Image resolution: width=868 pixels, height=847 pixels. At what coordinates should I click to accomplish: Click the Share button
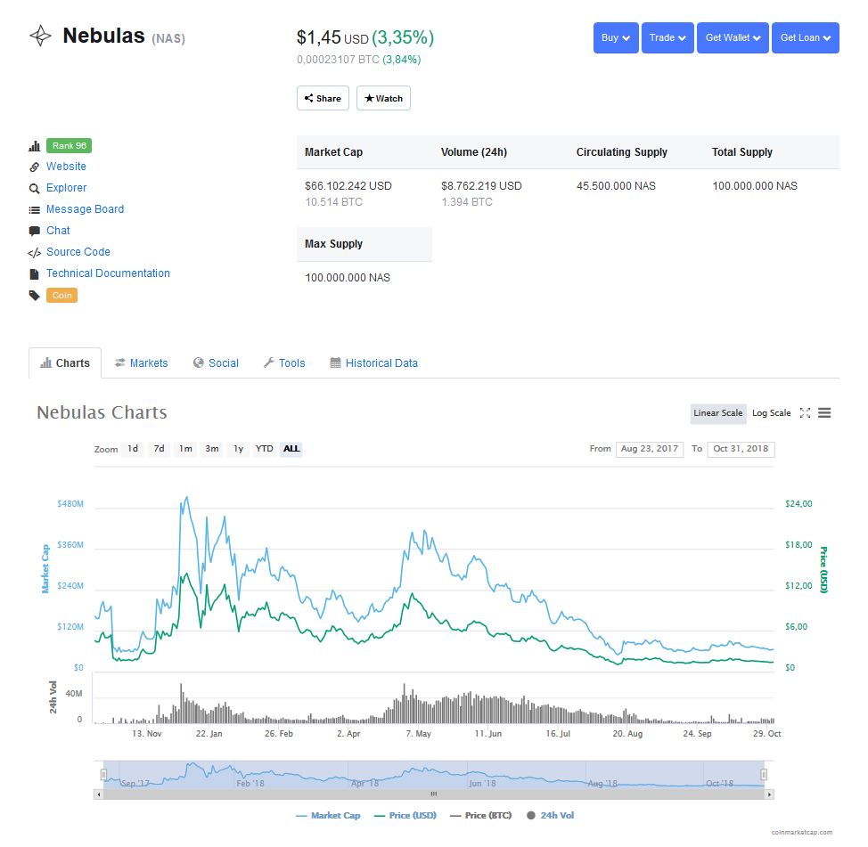(x=323, y=98)
